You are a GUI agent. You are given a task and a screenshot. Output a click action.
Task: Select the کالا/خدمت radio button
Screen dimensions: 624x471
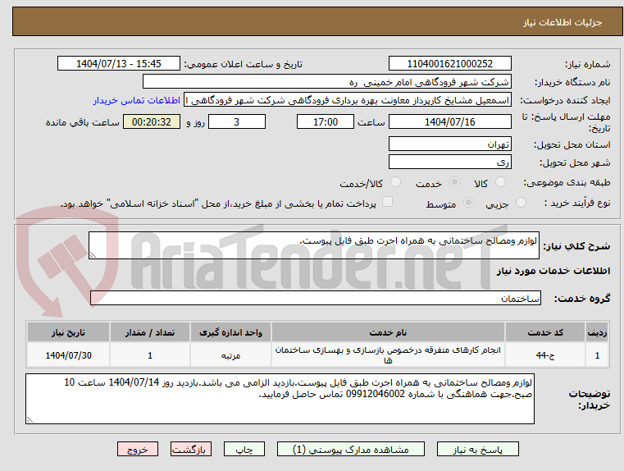395,182
